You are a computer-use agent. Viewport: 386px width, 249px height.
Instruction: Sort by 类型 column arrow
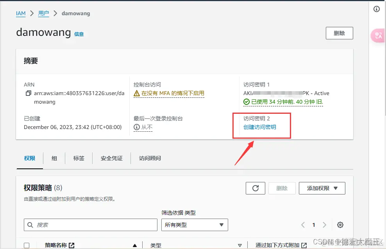[x=240, y=245]
